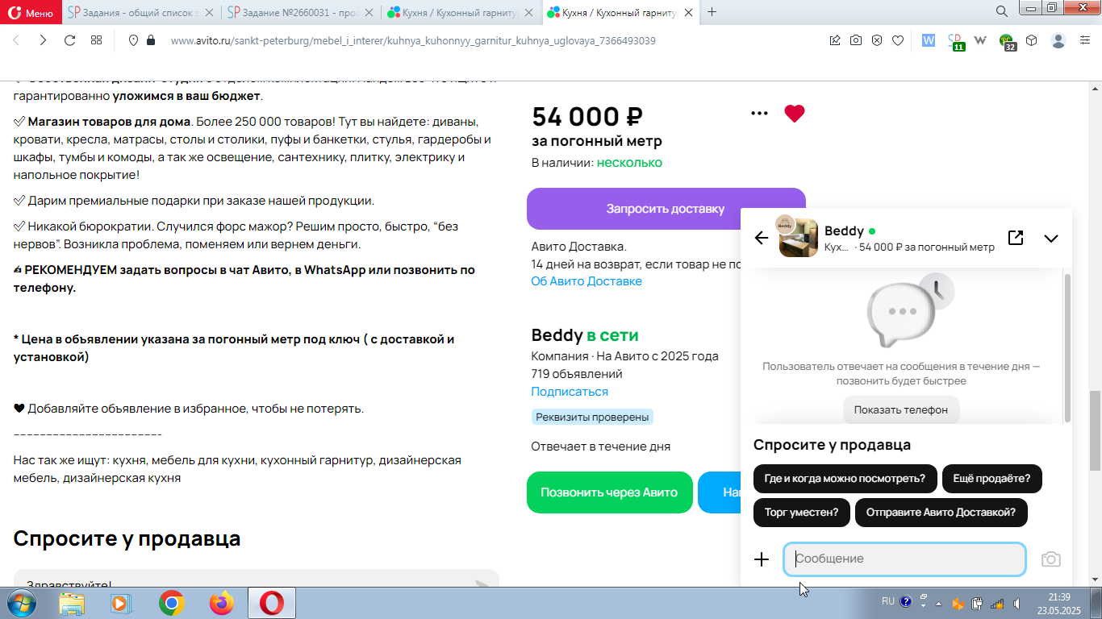Remove listing from favorites red heart
Image resolution: width=1102 pixels, height=619 pixels.
795,114
